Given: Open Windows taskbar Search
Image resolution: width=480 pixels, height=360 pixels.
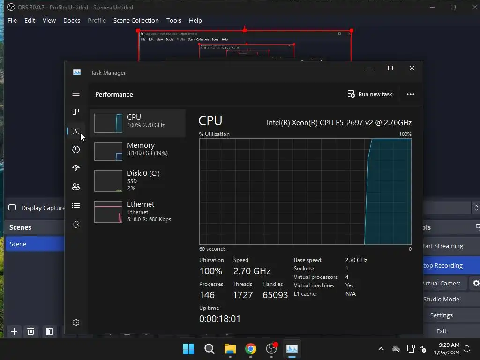Looking at the screenshot, I should pos(210,349).
